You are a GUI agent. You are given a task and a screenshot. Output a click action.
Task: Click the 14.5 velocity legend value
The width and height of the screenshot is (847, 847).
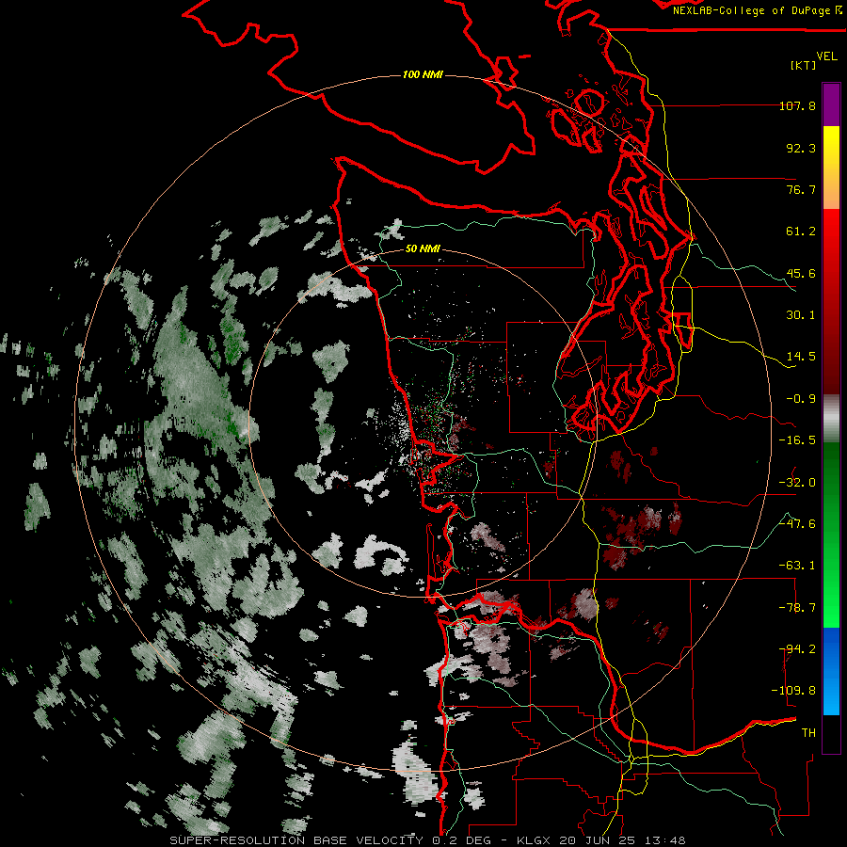(x=801, y=357)
